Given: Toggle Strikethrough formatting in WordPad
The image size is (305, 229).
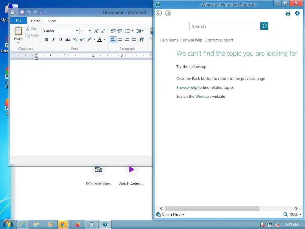Looking at the screenshot, I should click(68, 40).
